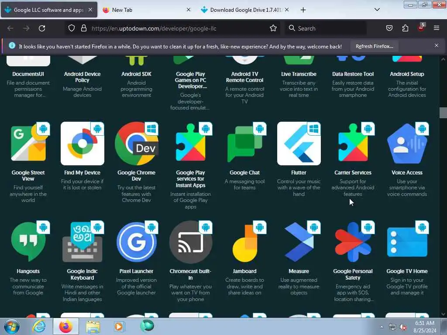Open the Pixel Launcher app icon
This screenshot has height=335, width=447.
(x=137, y=242)
